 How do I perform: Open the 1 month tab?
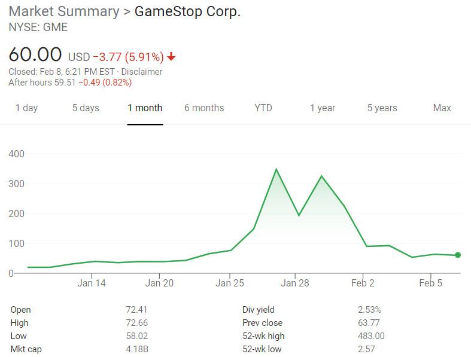point(145,108)
